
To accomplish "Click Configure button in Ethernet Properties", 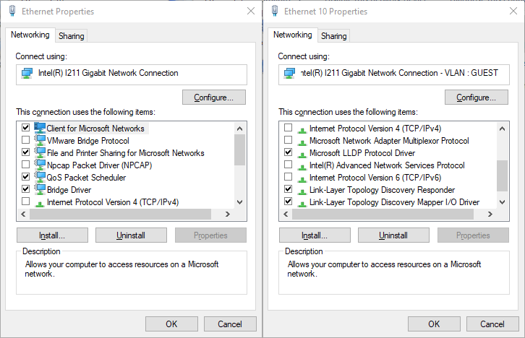I will (214, 97).
